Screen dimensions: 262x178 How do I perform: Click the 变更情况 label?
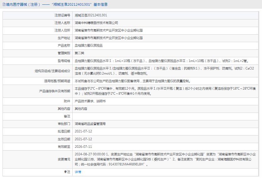point(64,159)
